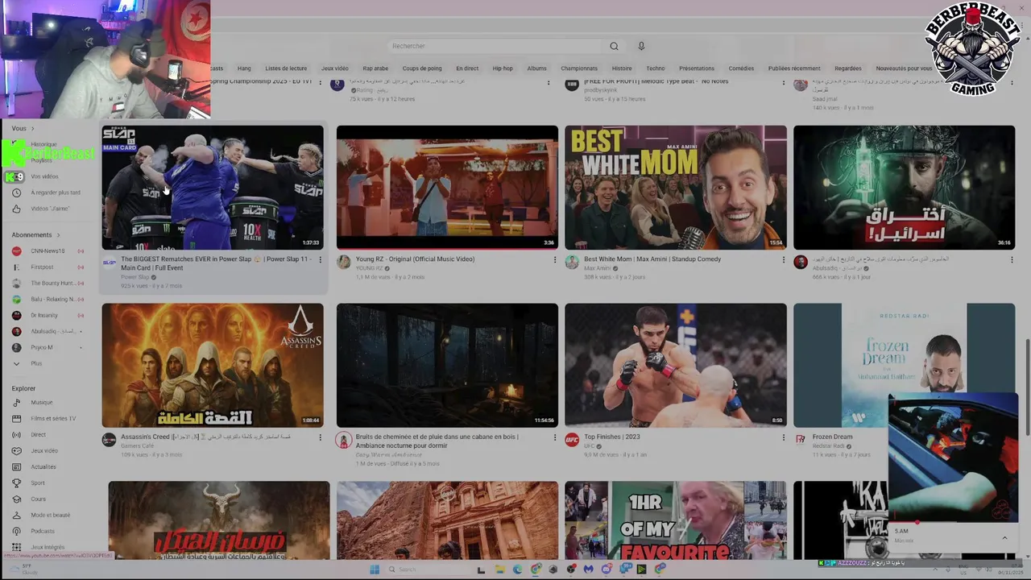Screen dimensions: 1031x580
Task: Open three-dot menu for Best White Mom video
Action: click(783, 259)
